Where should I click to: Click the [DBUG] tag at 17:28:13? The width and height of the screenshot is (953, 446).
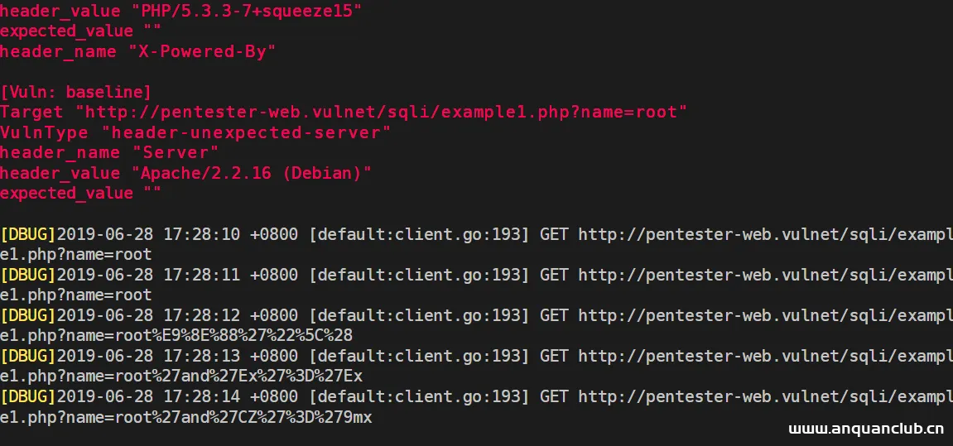coord(27,356)
